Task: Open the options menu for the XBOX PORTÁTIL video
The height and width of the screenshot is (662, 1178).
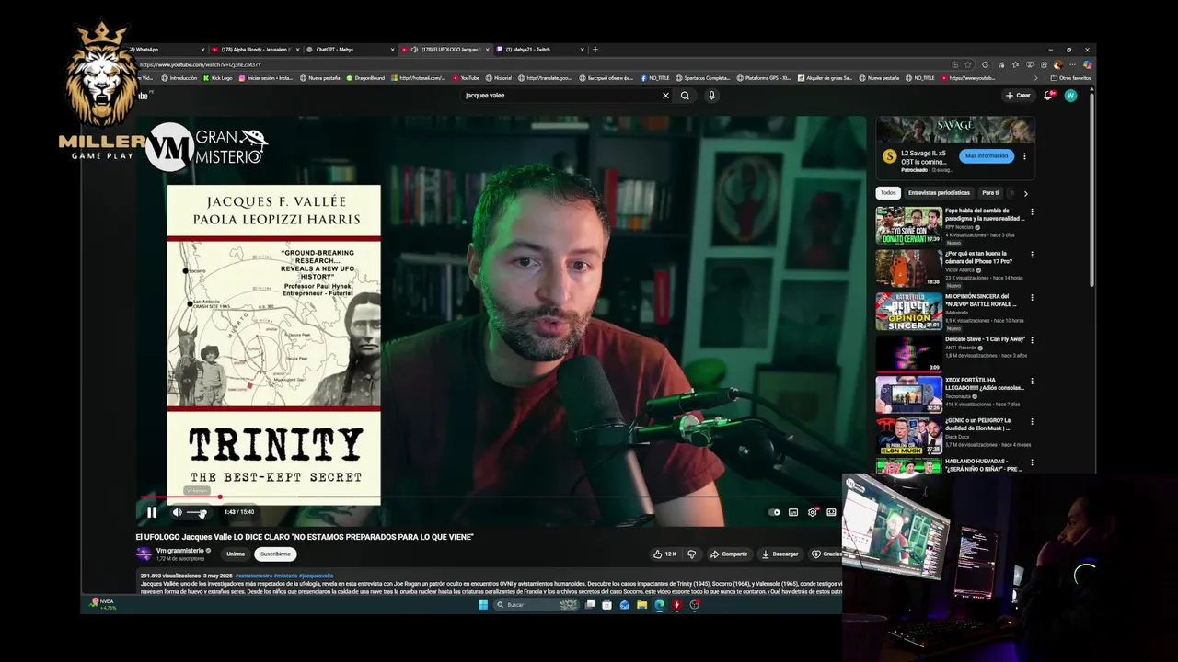Action: coord(1032,381)
